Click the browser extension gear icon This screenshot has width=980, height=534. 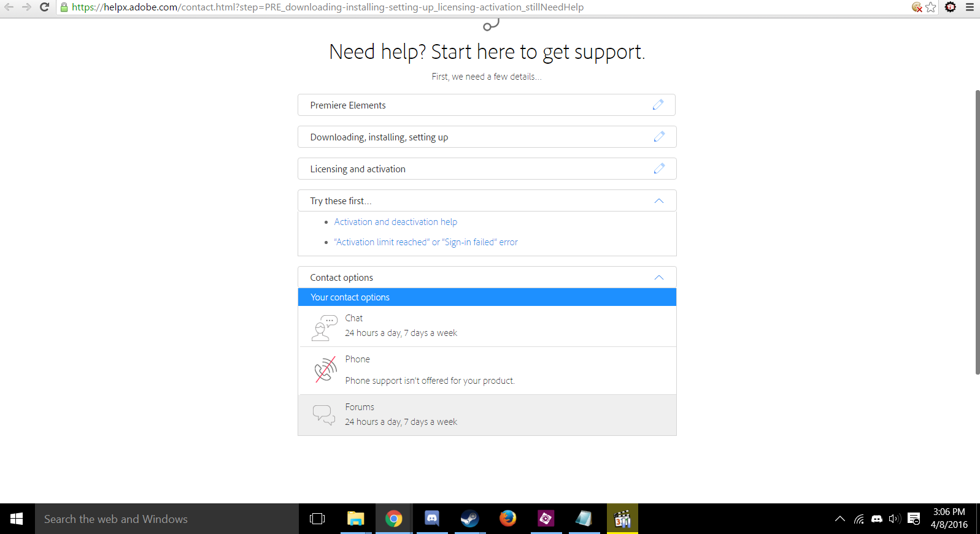[x=951, y=7]
